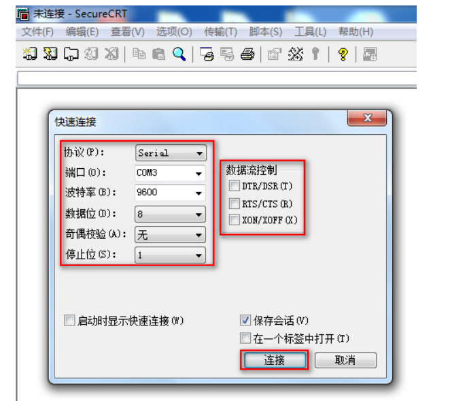Viewport: 467px width, 401px height.
Task: Open the 查看(V) menu
Action: click(128, 31)
